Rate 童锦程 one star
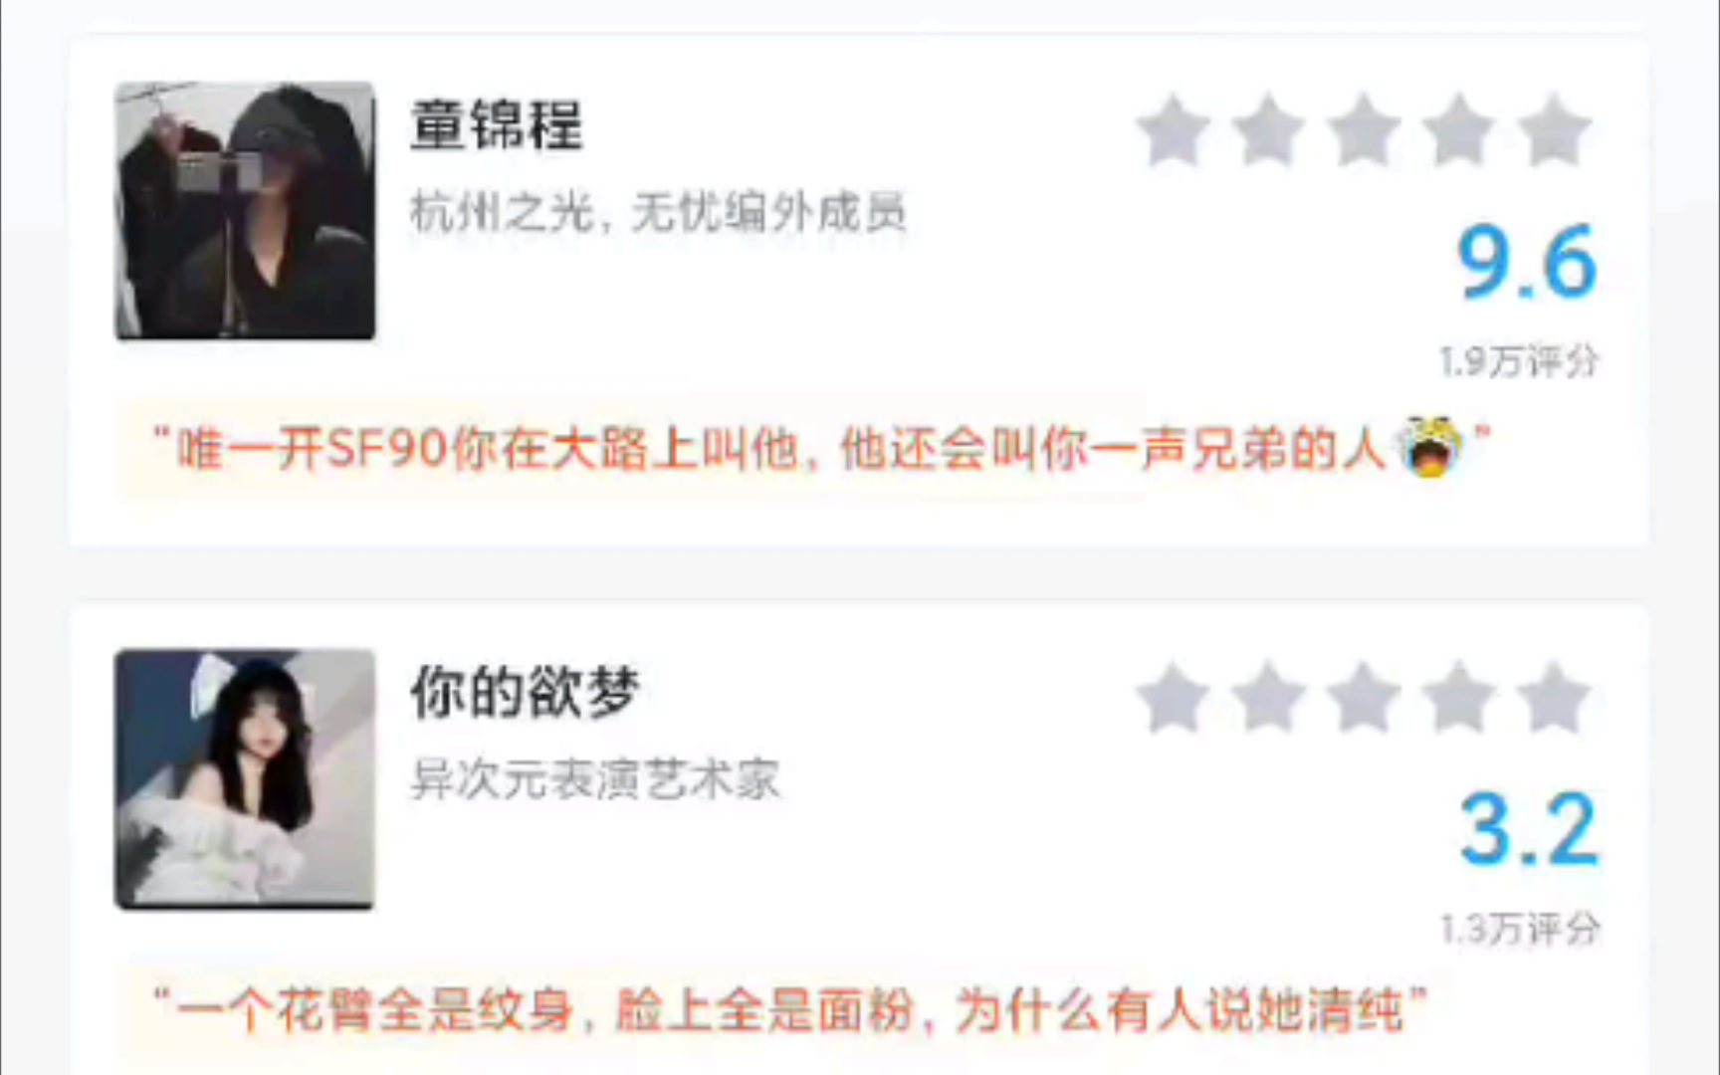 coord(1174,130)
